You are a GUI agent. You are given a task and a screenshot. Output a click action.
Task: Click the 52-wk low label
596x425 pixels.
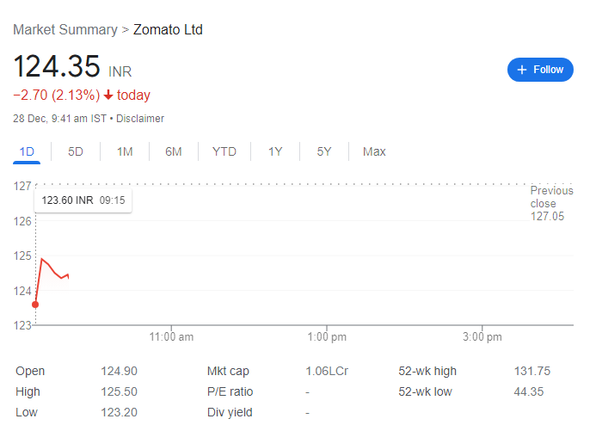point(425,391)
